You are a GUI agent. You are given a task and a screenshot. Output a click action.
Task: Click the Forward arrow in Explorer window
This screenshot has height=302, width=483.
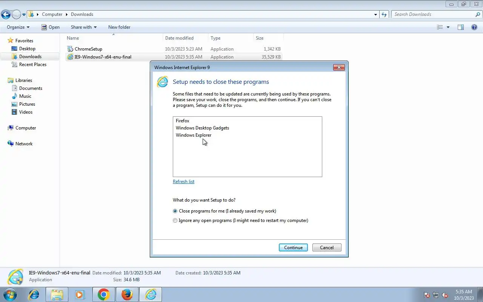[16, 15]
